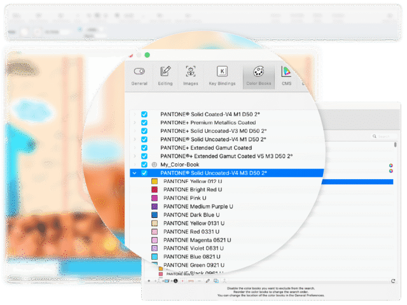Expand PANTONE+ Solid Uncoated-V3 M0 D50 book
Viewport: 407px width, 305px height.
tap(135, 131)
